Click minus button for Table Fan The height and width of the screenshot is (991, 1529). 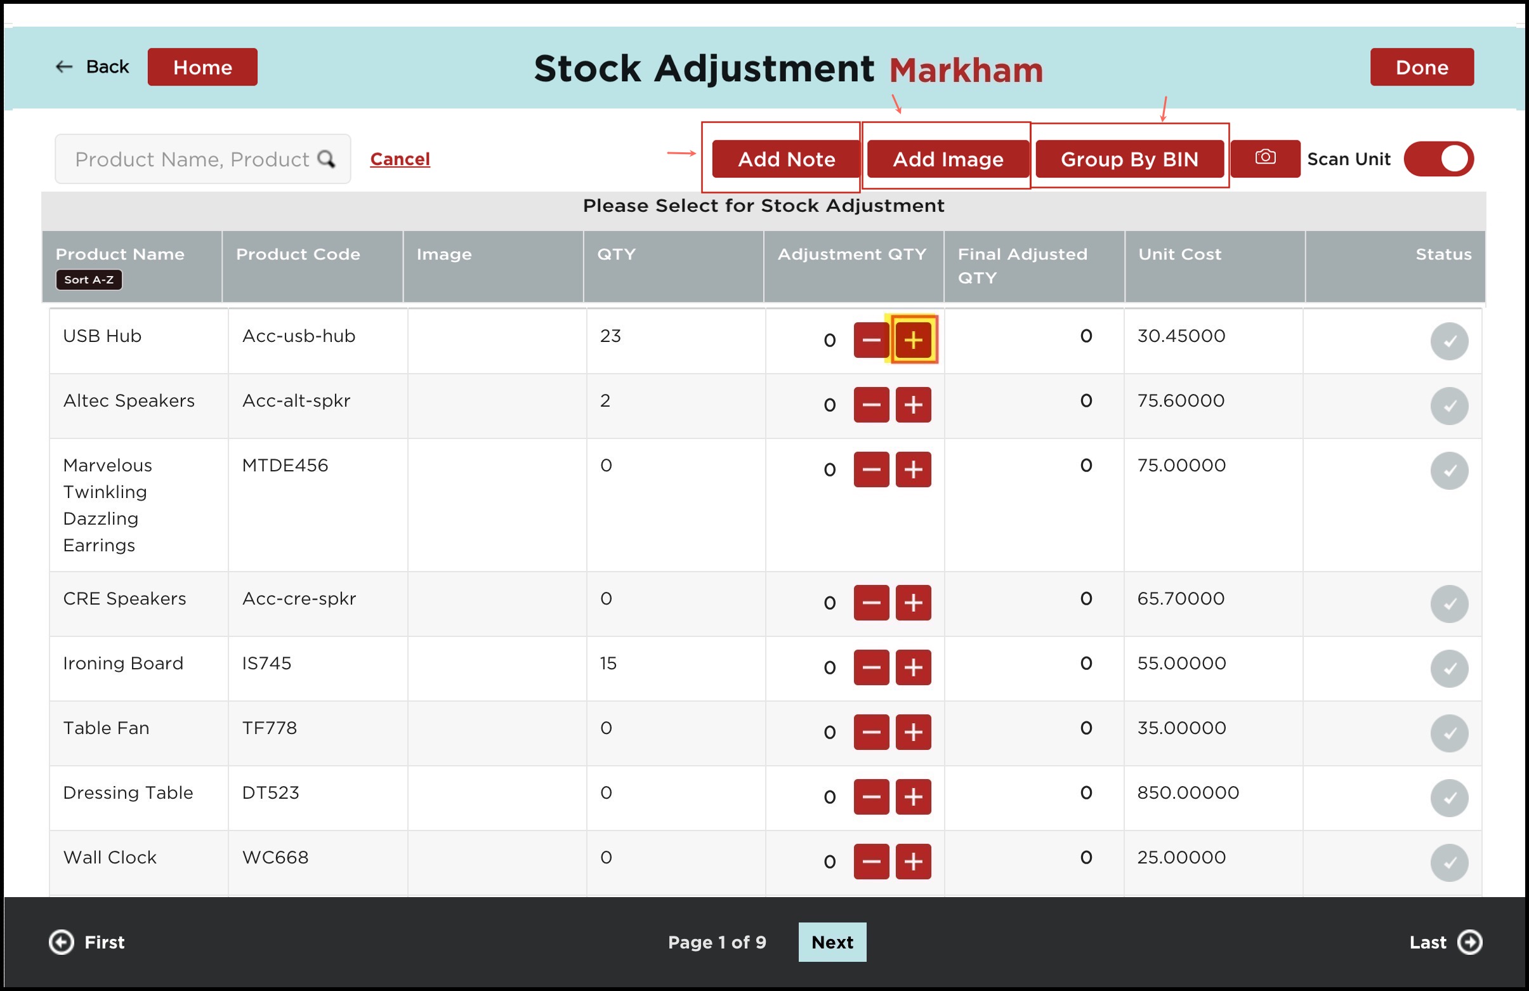pos(870,732)
